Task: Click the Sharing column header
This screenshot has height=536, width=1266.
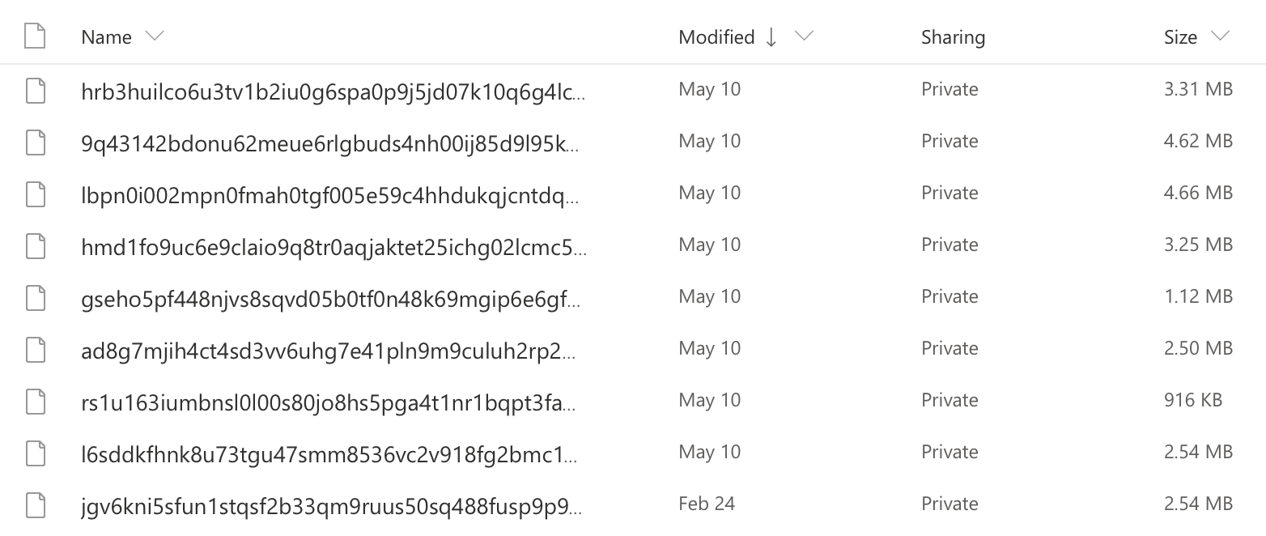Action: tap(953, 37)
